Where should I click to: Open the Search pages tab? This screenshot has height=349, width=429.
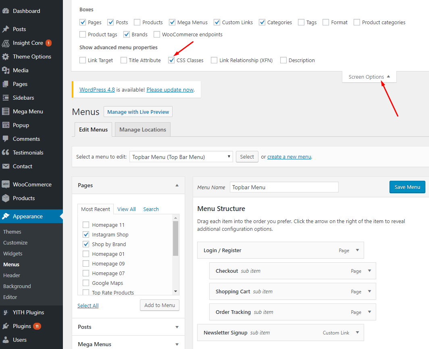coord(151,209)
